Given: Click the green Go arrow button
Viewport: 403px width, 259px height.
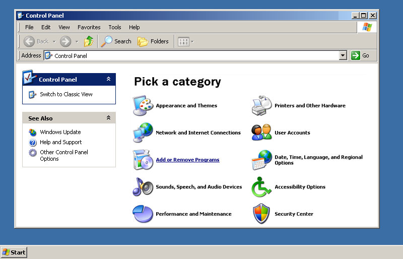Looking at the screenshot, I should (356, 55).
